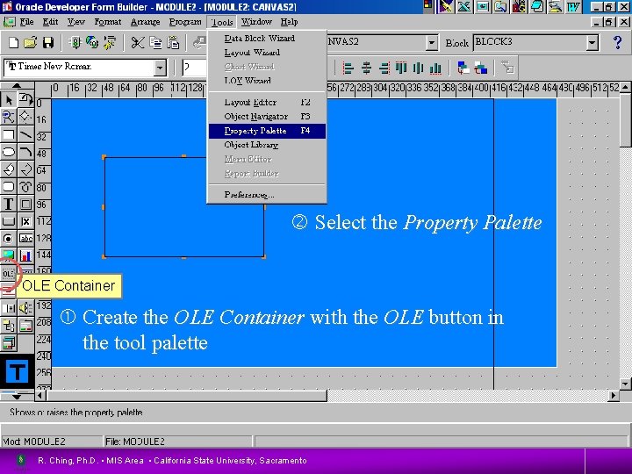632x474 pixels.
Task: Click the tool palette scroll-up arrow
Action: pyautogui.click(x=17, y=85)
